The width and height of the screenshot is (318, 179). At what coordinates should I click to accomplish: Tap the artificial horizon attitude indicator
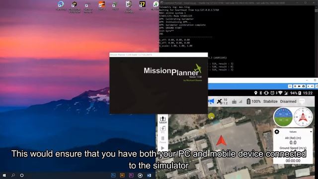click(x=283, y=117)
